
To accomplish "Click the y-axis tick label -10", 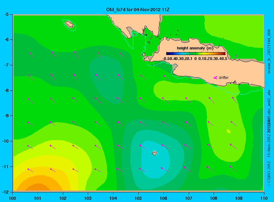I will tap(5, 141).
